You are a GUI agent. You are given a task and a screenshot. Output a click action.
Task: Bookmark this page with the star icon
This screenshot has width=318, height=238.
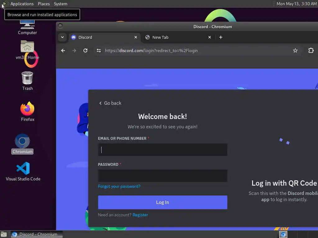tap(295, 51)
